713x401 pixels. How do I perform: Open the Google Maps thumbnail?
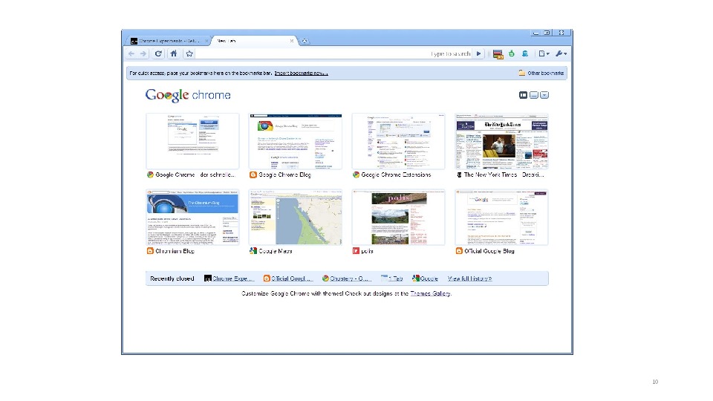[296, 218]
